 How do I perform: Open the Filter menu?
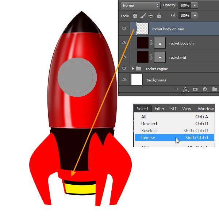point(160,108)
